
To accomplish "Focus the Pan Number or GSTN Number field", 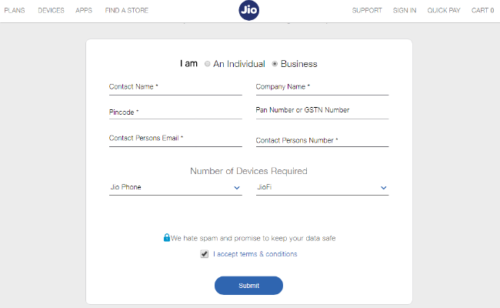I will click(322, 111).
